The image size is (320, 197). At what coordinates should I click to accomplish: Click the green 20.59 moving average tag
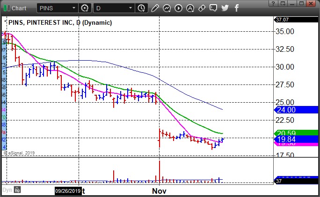coord(296,133)
